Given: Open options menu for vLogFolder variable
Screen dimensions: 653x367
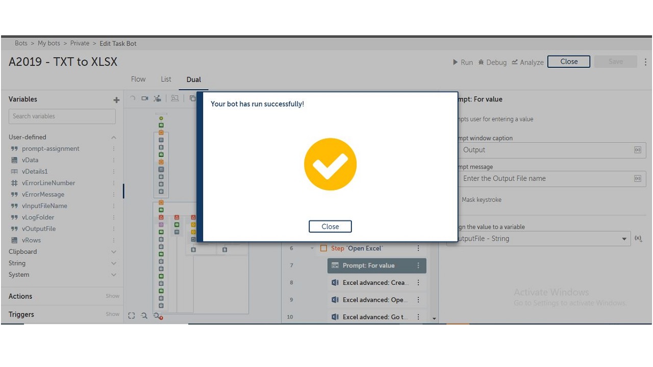Looking at the screenshot, I should (114, 217).
